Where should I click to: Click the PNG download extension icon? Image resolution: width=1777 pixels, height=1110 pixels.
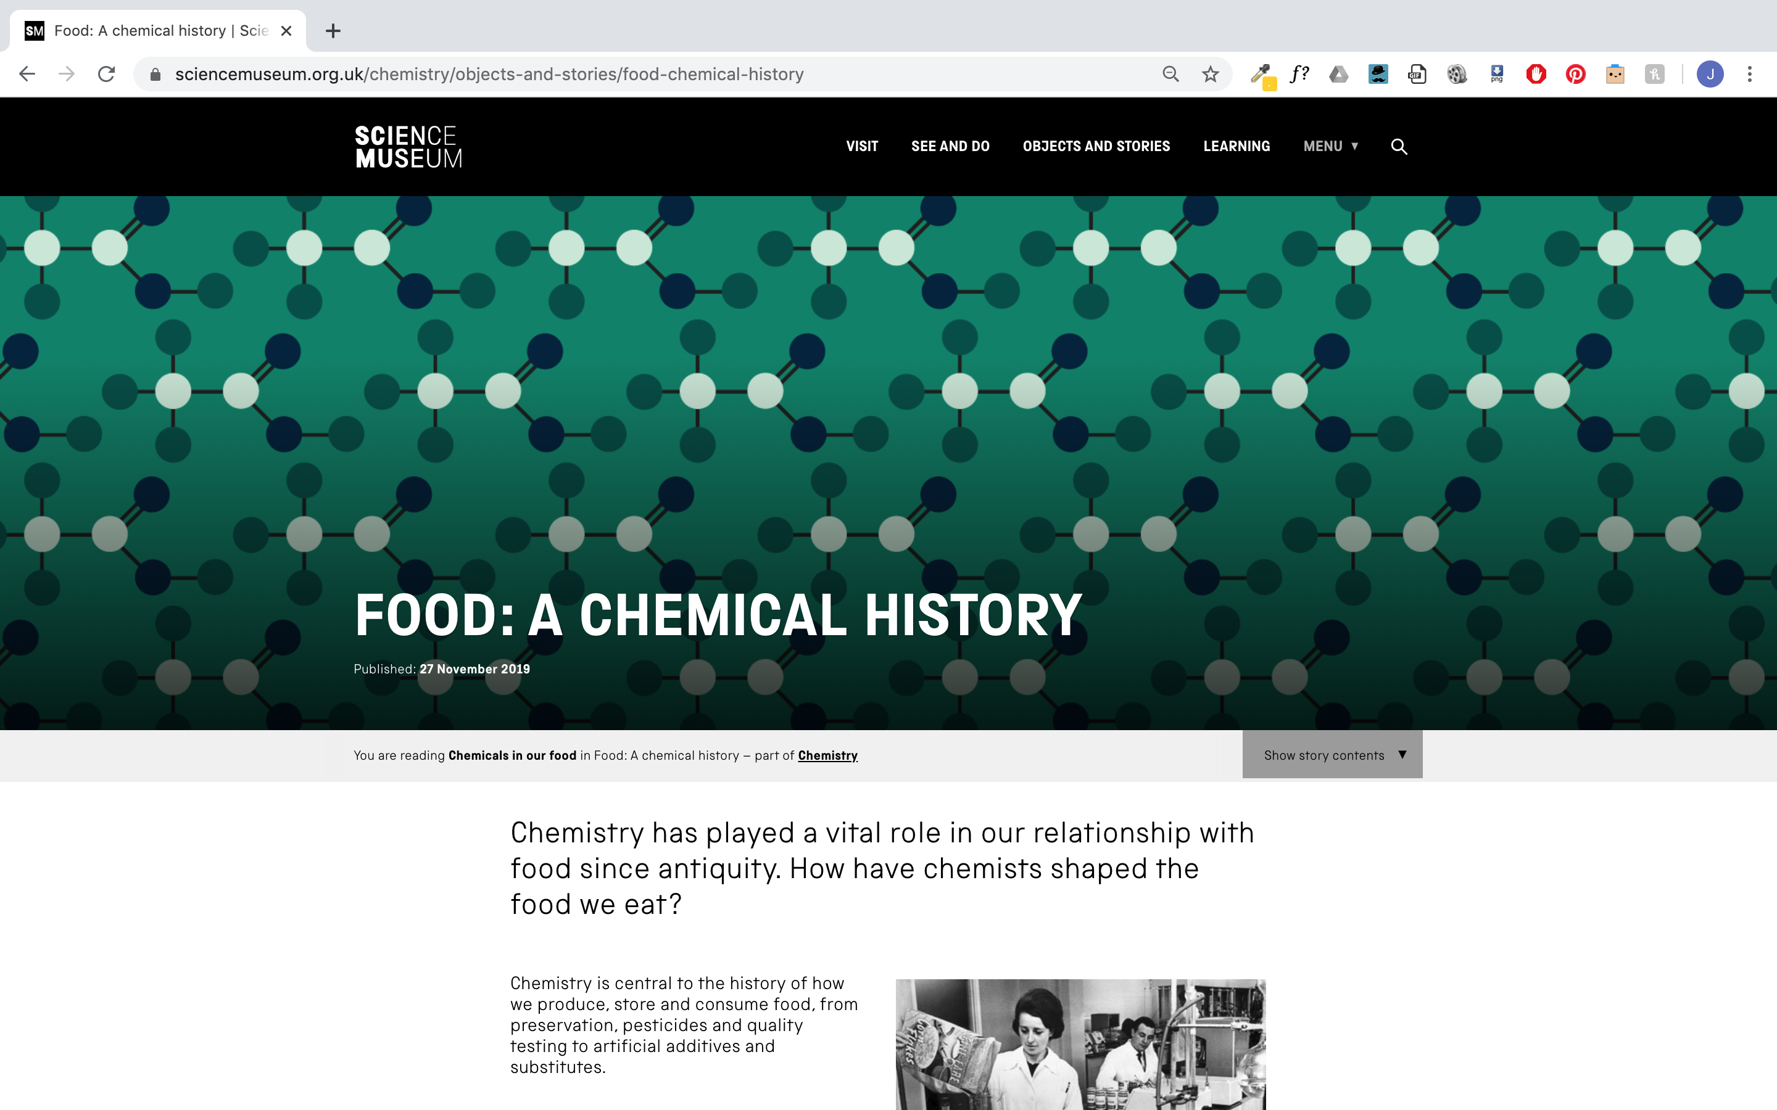point(1496,74)
